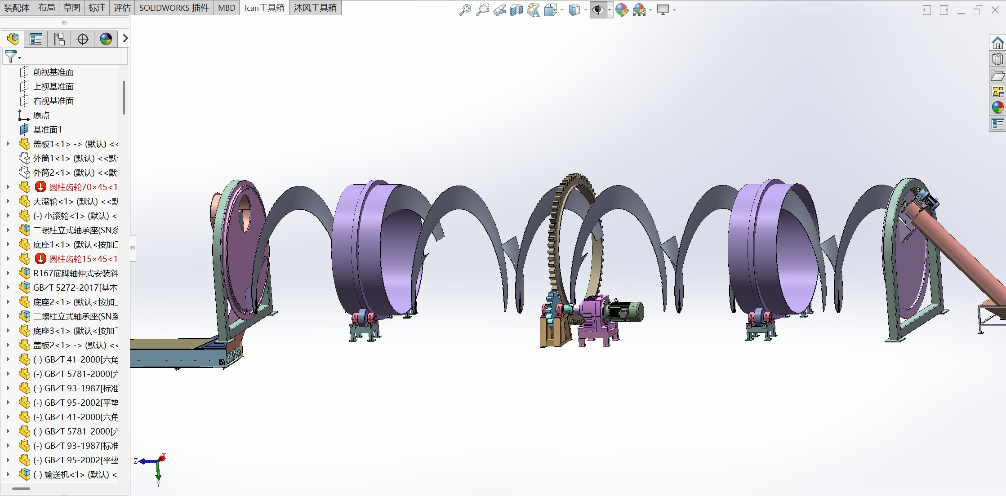Switch to the 评估 tab
Viewport: 1006px width, 496px height.
pyautogui.click(x=122, y=8)
